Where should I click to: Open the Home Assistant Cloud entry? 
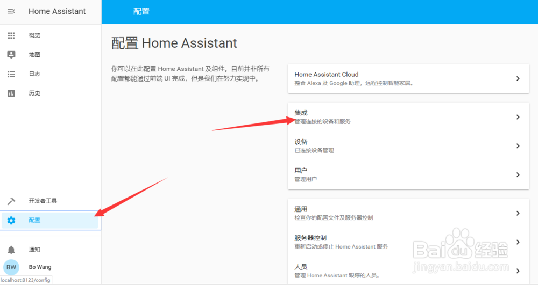(408, 79)
